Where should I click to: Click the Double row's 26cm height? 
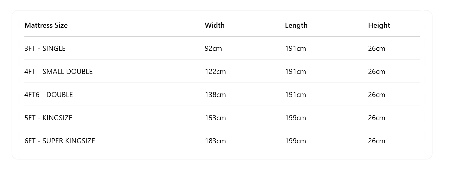377,95
